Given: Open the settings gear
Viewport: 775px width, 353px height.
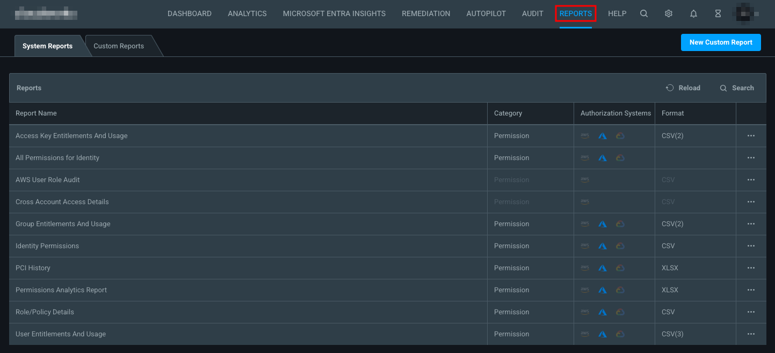Looking at the screenshot, I should click(x=668, y=13).
